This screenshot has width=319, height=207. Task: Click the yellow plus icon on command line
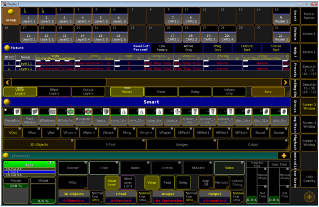284,156
